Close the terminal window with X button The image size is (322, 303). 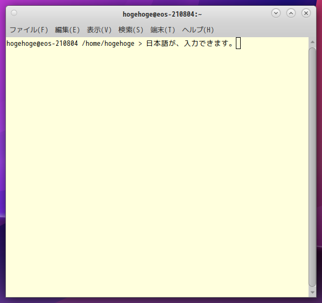click(306, 13)
